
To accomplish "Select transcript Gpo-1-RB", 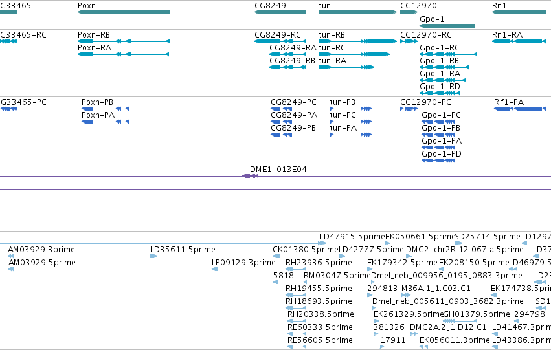I will coord(444,67).
